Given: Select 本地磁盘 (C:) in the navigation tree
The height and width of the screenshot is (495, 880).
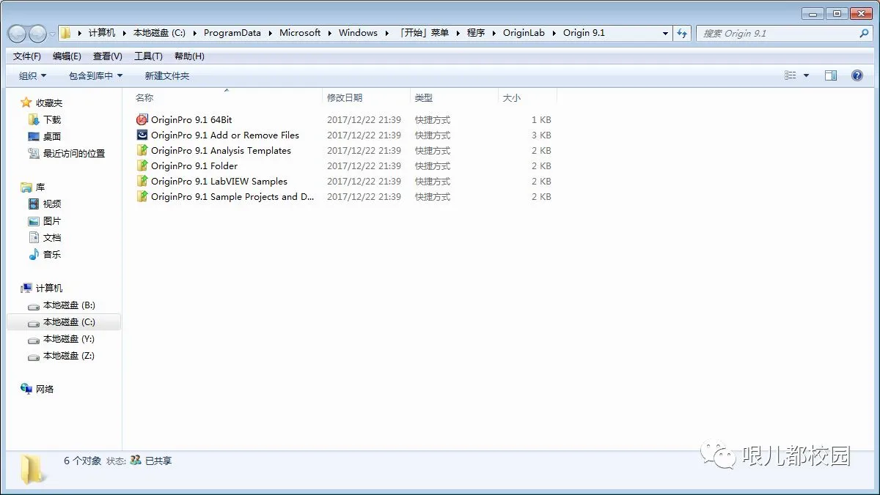Looking at the screenshot, I should pos(63,322).
